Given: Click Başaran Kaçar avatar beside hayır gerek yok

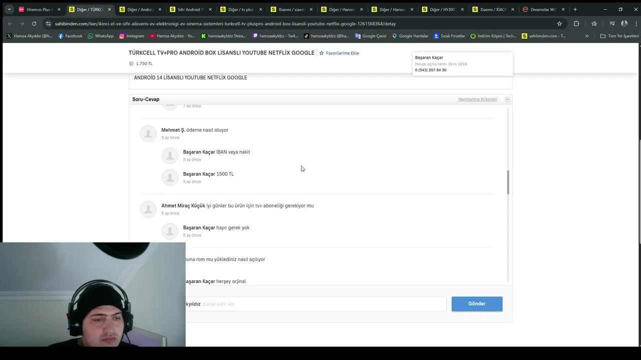Looking at the screenshot, I should [x=170, y=231].
